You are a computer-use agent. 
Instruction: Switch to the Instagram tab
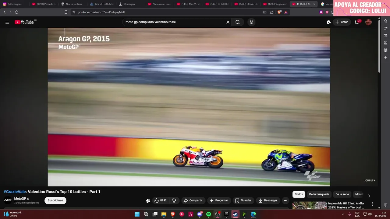[15, 4]
